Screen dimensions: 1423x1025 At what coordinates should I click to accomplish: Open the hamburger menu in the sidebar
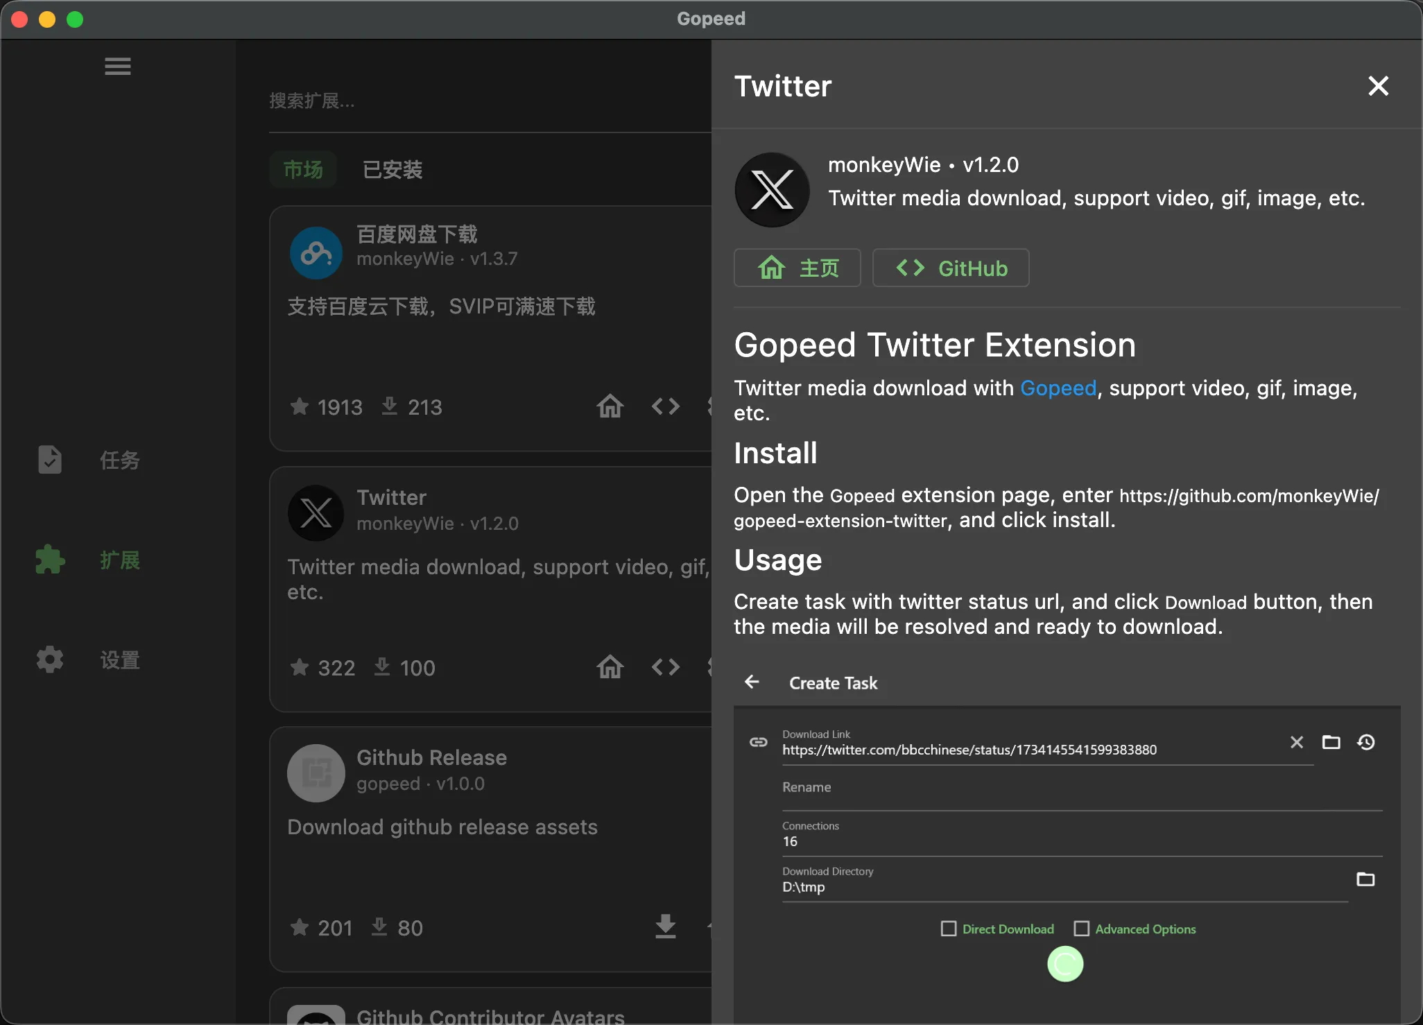[x=117, y=67]
